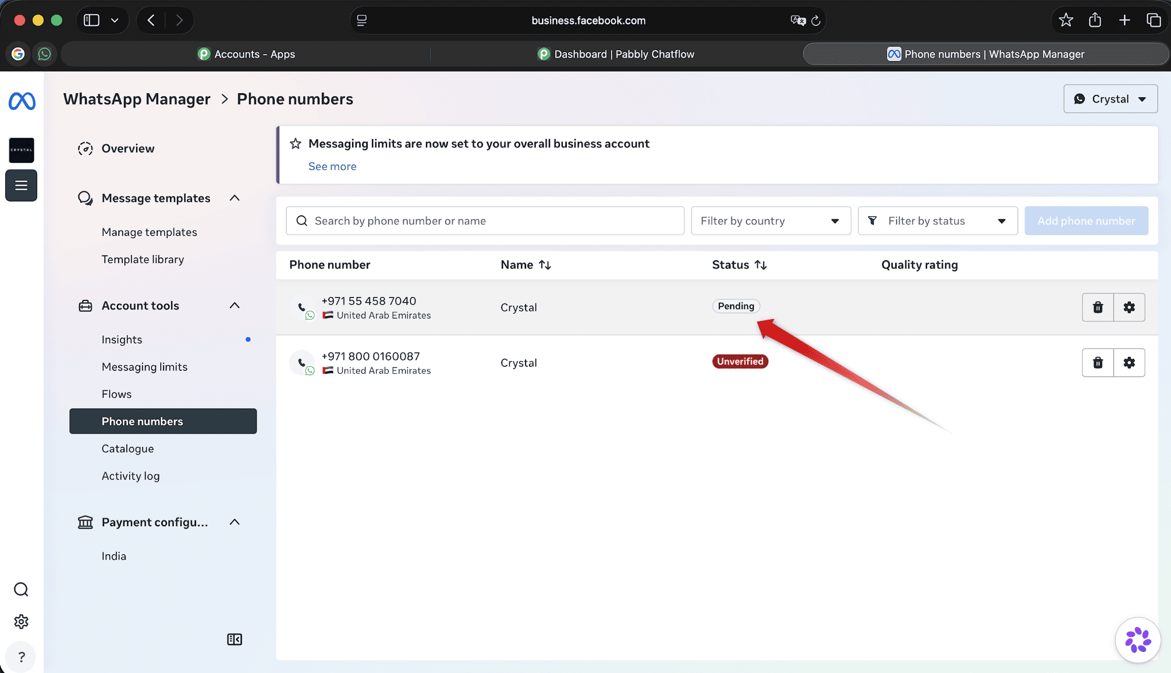The image size is (1171, 673).
Task: Click the See more link
Action: click(332, 167)
